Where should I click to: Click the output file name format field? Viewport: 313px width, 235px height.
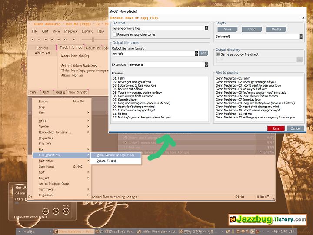click(153, 54)
